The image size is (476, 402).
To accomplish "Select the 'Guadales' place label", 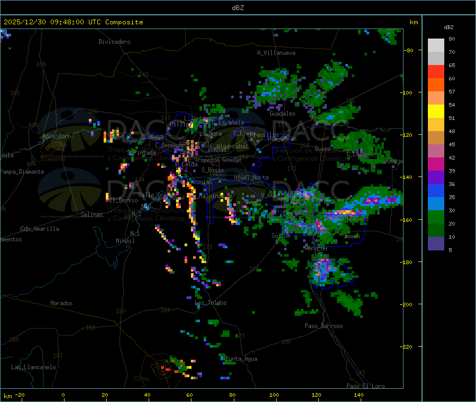I will pos(282,114).
